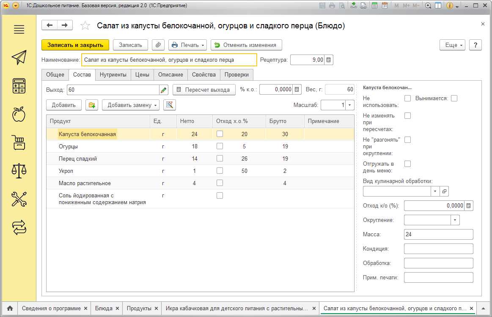Expand the open tabs list arrow

[x=483, y=309]
